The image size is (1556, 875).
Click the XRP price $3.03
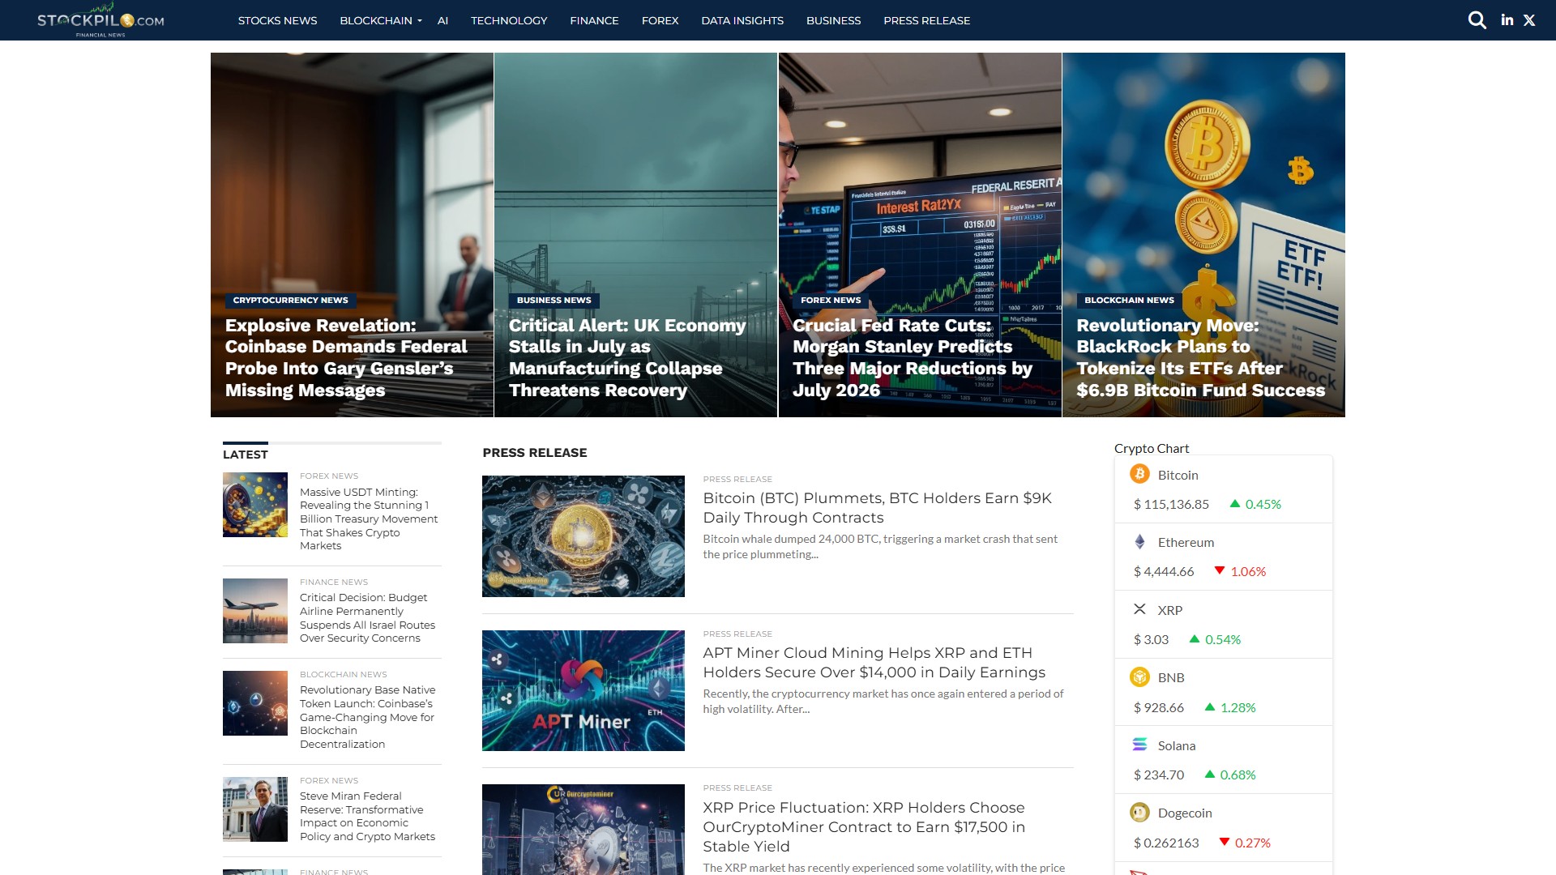(x=1151, y=639)
